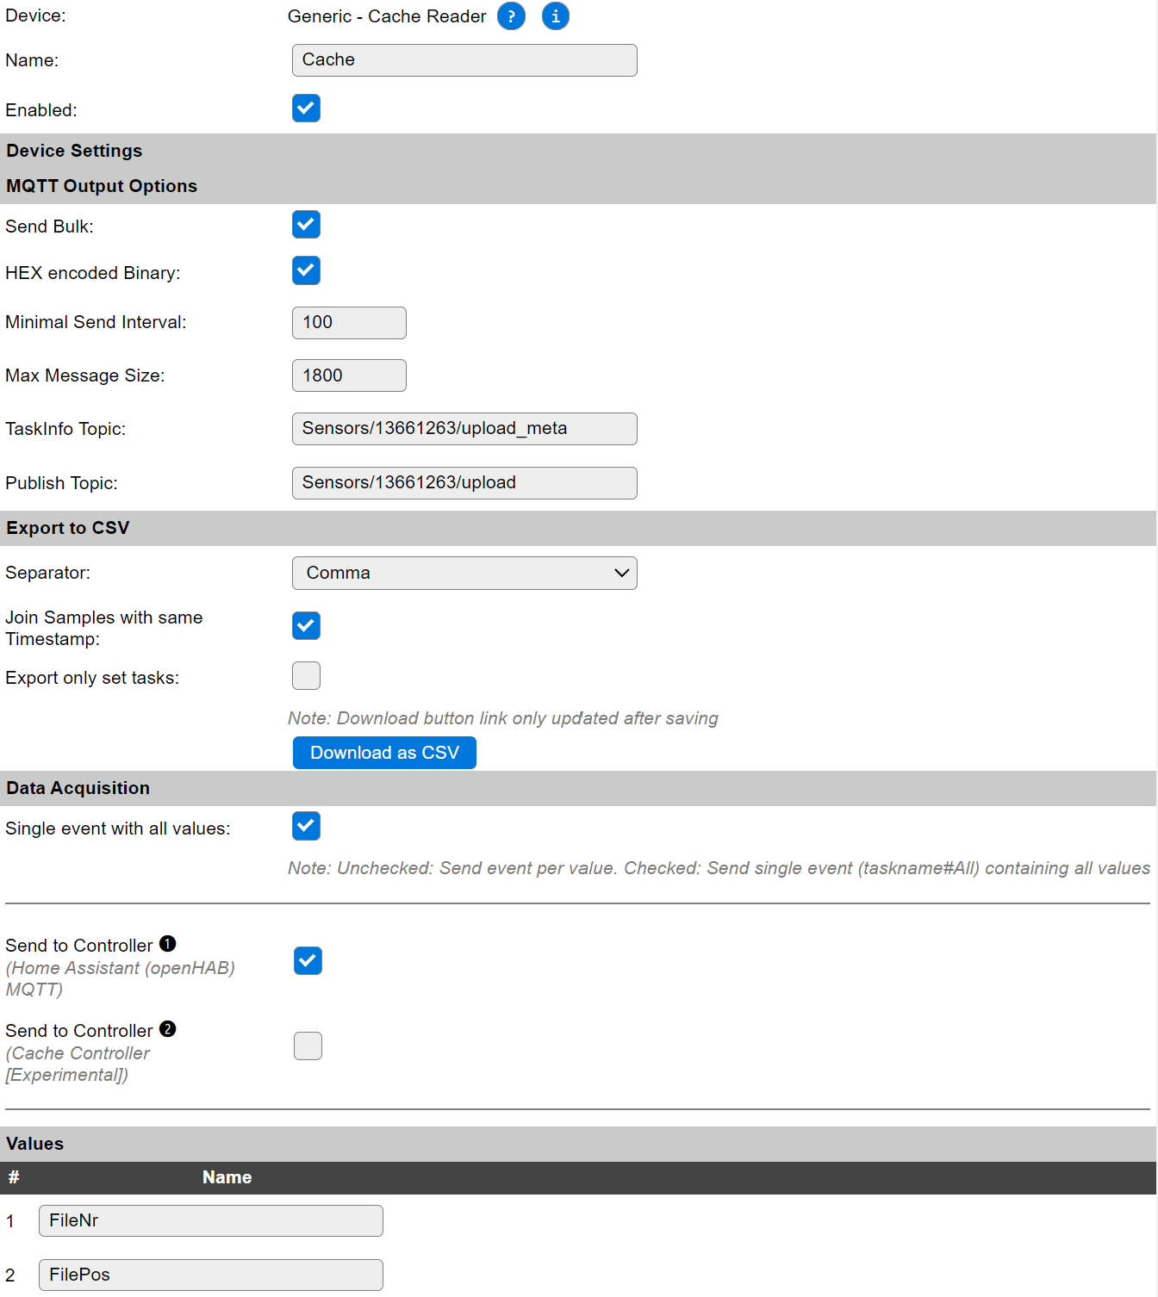Click the Minimal Send Interval label

(96, 322)
